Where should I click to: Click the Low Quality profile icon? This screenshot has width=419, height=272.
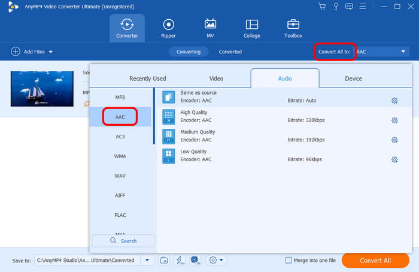click(169, 156)
